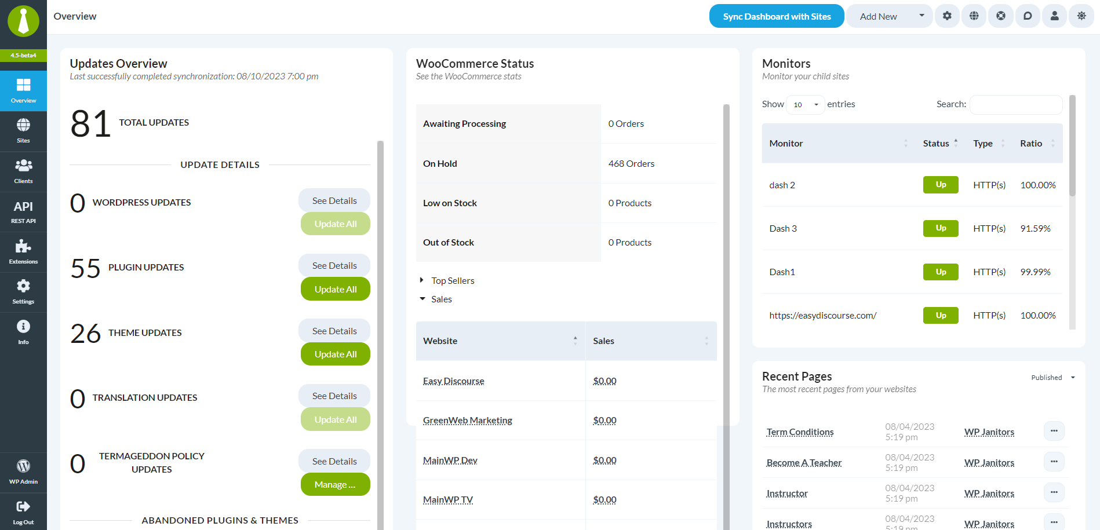Click the $0.00 sales for Easy Discourse
Image resolution: width=1100 pixels, height=530 pixels.
click(604, 381)
